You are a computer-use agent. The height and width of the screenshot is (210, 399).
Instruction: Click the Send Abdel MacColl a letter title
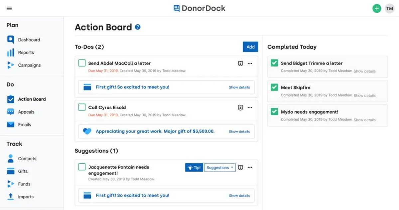119,63
